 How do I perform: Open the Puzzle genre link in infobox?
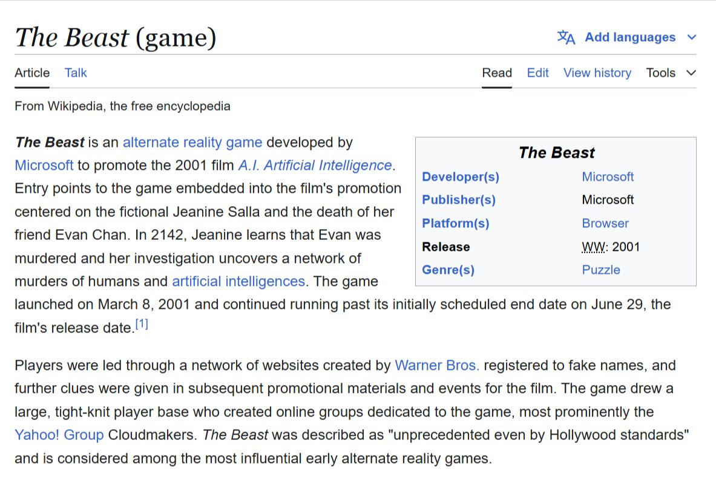pyautogui.click(x=601, y=270)
